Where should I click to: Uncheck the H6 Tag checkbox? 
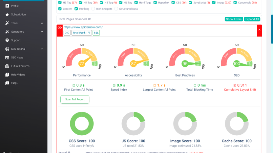[121, 2]
